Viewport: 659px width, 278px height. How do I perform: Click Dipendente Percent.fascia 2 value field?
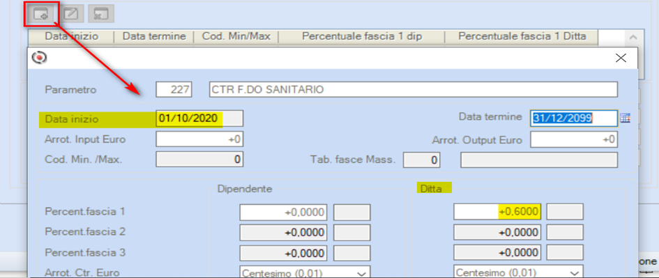283,232
